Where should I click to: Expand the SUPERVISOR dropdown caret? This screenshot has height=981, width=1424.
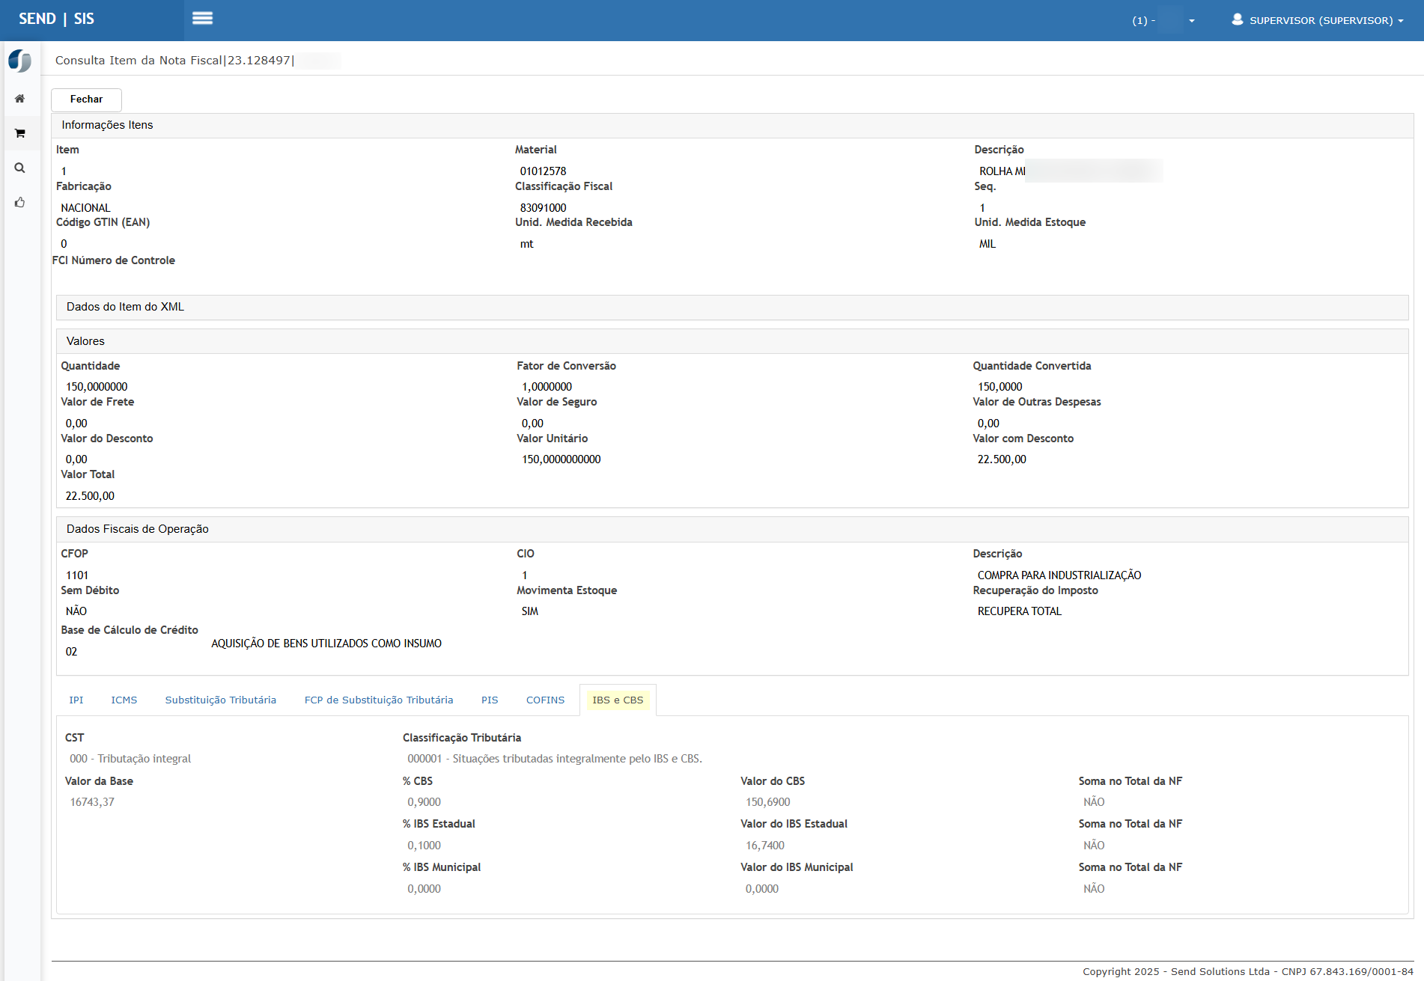1401,21
